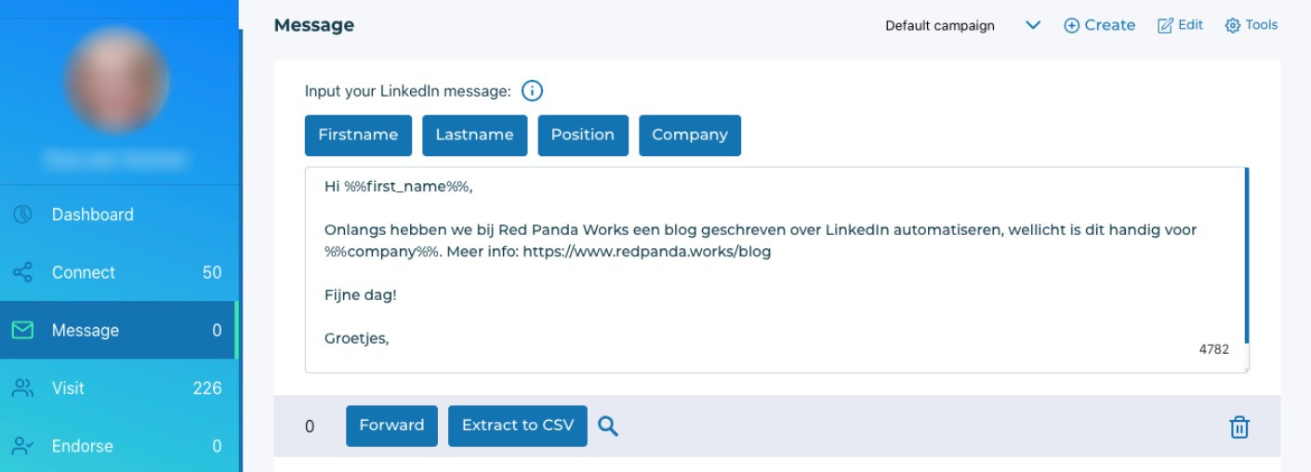Insert the Position placeholder
Screen dimensions: 1311x472
coord(583,136)
